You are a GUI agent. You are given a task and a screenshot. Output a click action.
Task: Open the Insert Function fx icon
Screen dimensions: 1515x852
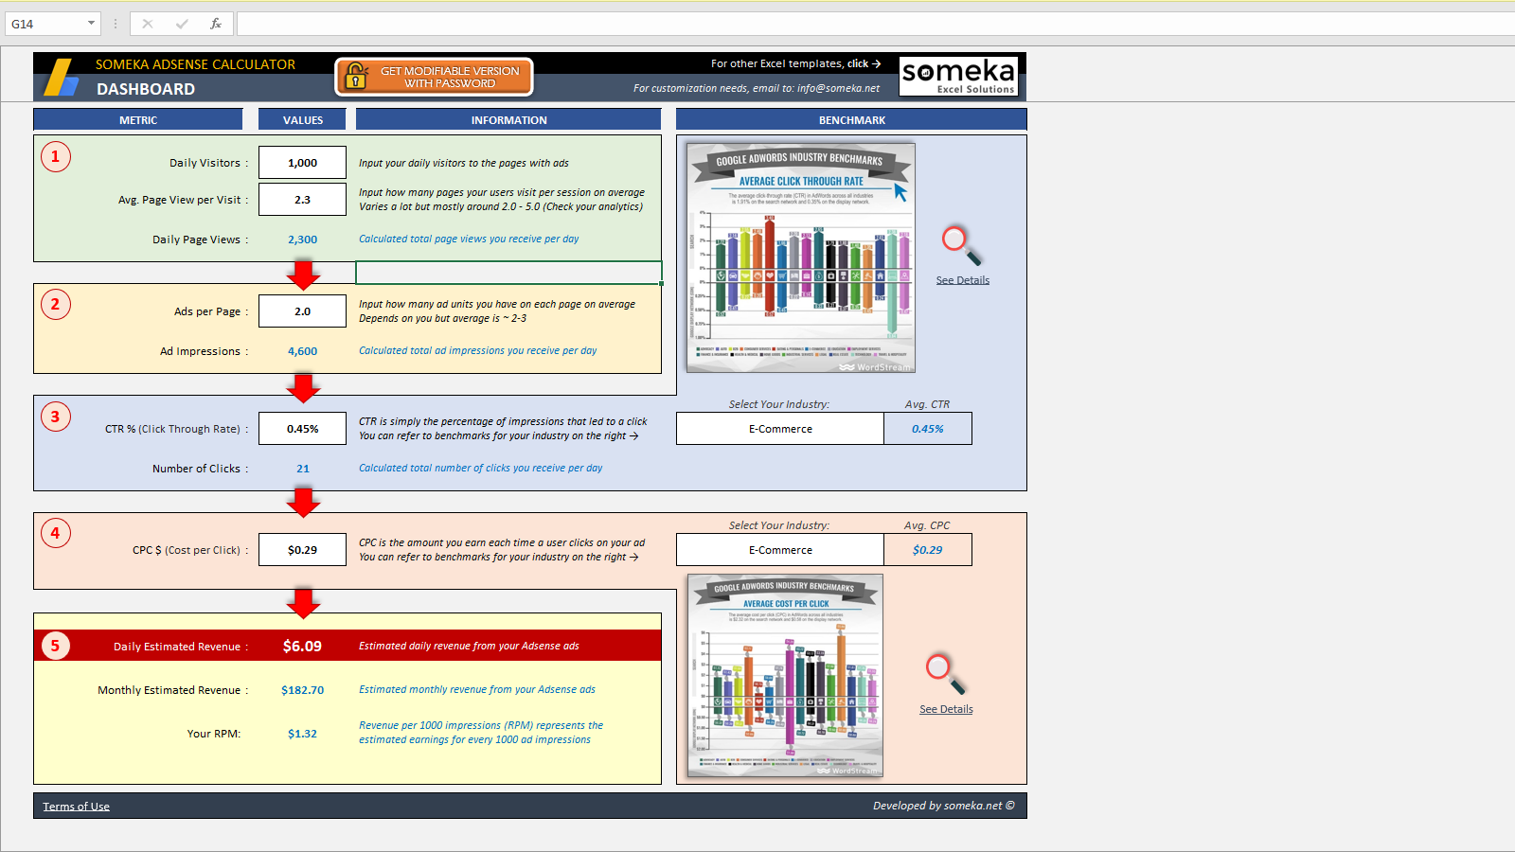[x=216, y=24]
